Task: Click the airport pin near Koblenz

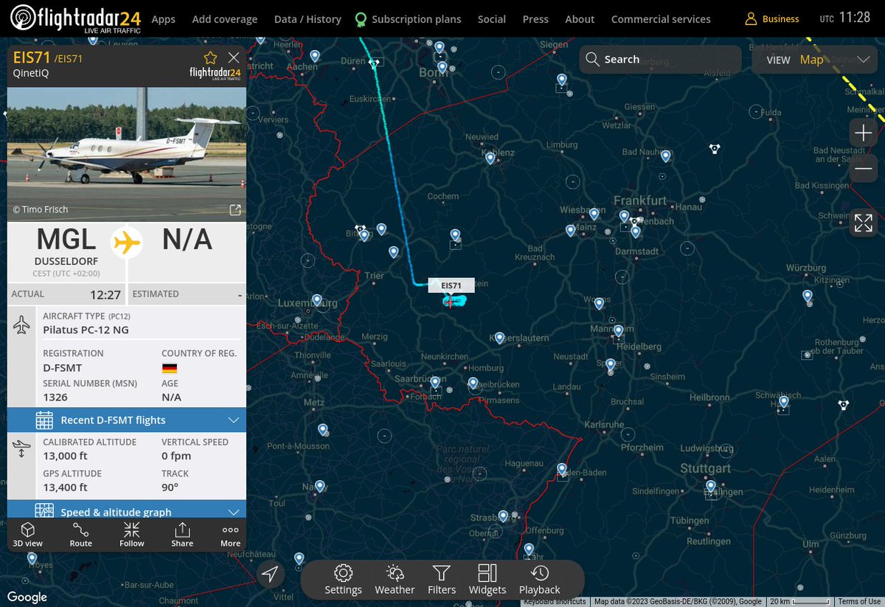Action: point(490,158)
